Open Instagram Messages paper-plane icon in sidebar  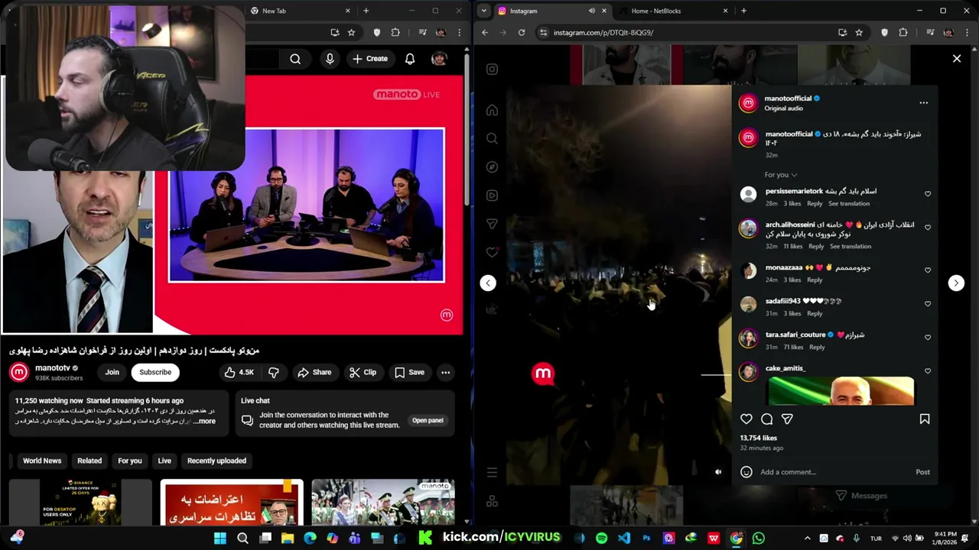(492, 224)
